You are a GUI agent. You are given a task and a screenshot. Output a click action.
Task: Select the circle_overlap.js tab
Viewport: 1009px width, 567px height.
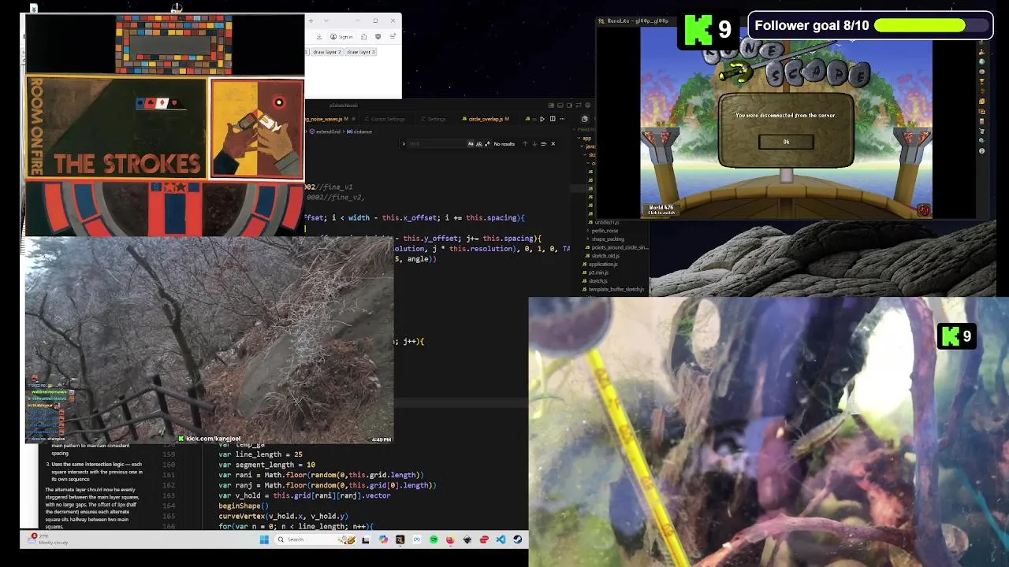[486, 119]
